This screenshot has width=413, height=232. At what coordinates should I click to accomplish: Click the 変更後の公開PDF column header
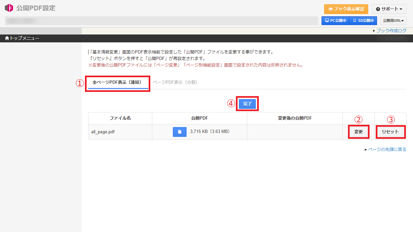[x=294, y=118]
